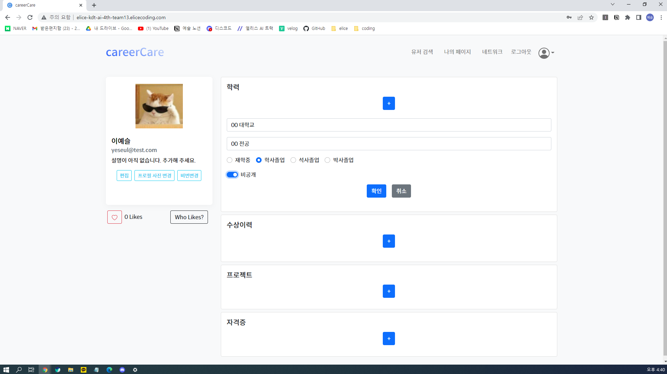667x374 pixels.
Task: Toggle the 비공개 privacy switch
Action: pyautogui.click(x=232, y=175)
